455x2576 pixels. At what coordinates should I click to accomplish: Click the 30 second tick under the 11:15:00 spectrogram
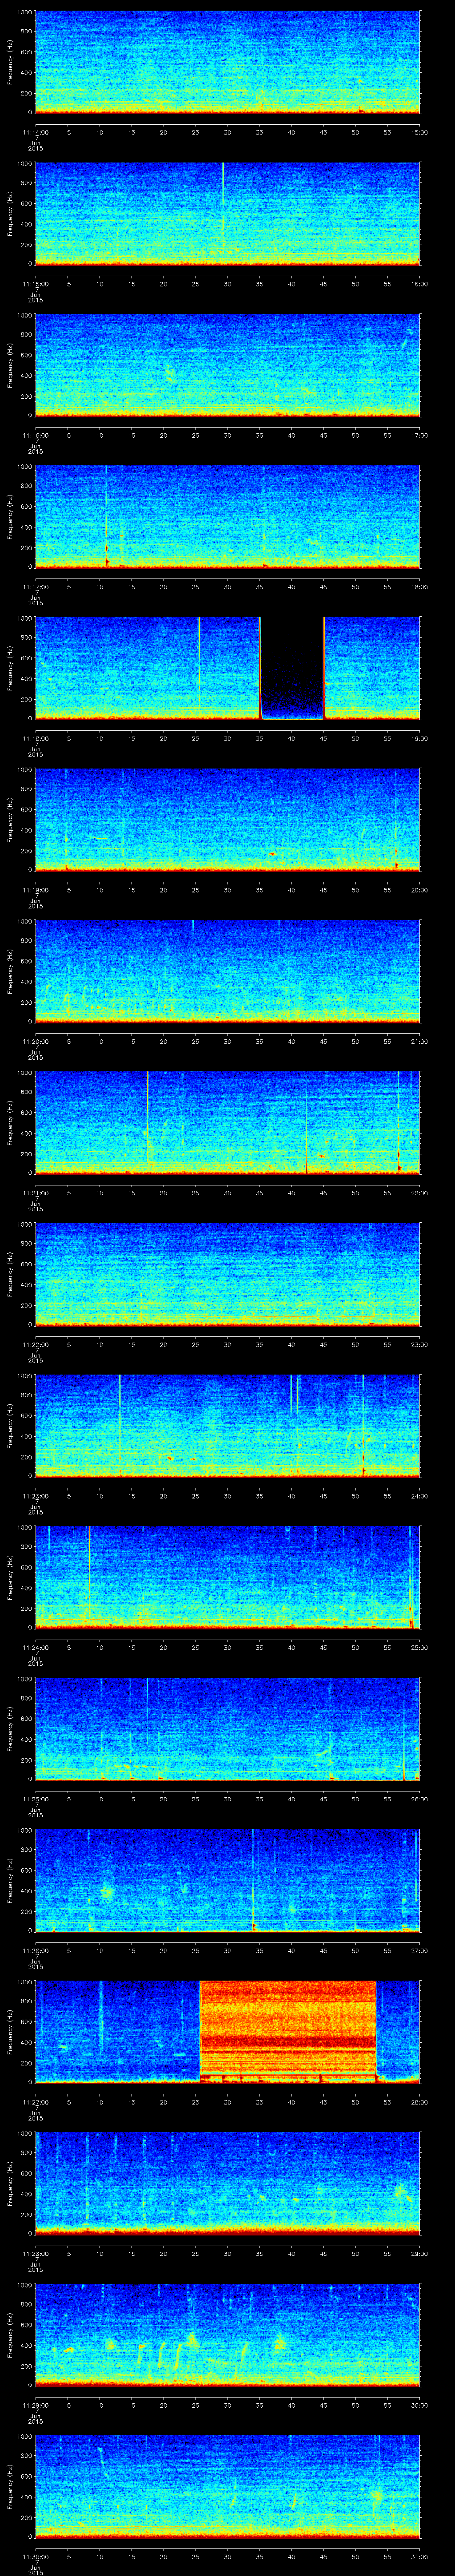(x=228, y=284)
